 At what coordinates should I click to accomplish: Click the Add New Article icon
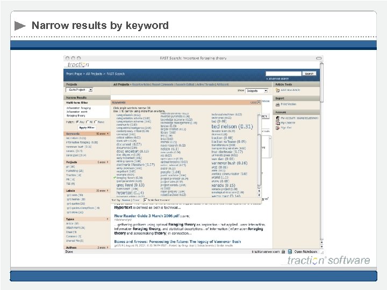point(277,90)
